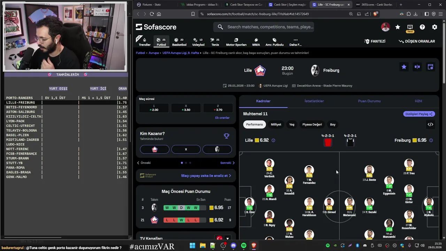446x251 pixels.
Task: Open the Voleybol section
Action: pos(198,42)
